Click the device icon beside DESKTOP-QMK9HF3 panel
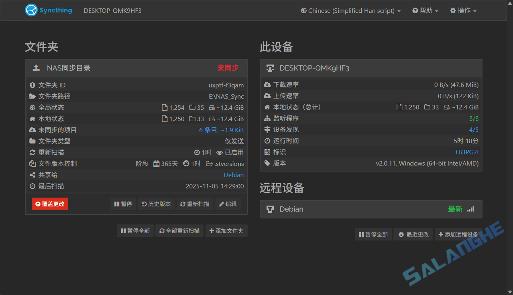 coord(270,68)
